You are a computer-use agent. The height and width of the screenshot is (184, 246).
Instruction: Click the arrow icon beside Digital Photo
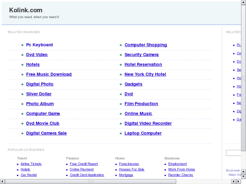[22, 84]
